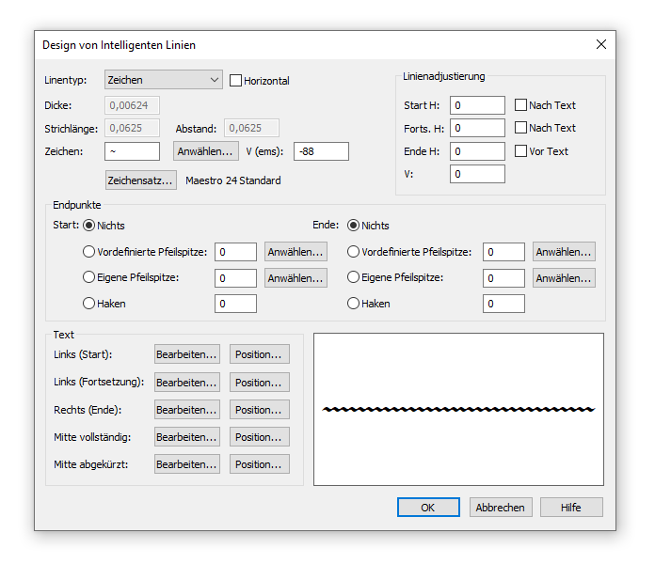This screenshot has height=564, width=655.
Task: Click the disabled Strichlänge field
Action: pos(132,128)
